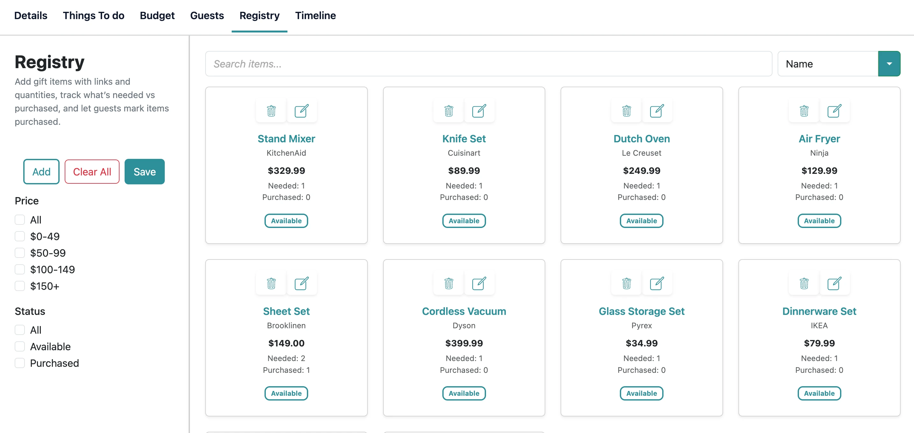This screenshot has width=914, height=433.
Task: Click the Clear All button
Action: tap(91, 172)
